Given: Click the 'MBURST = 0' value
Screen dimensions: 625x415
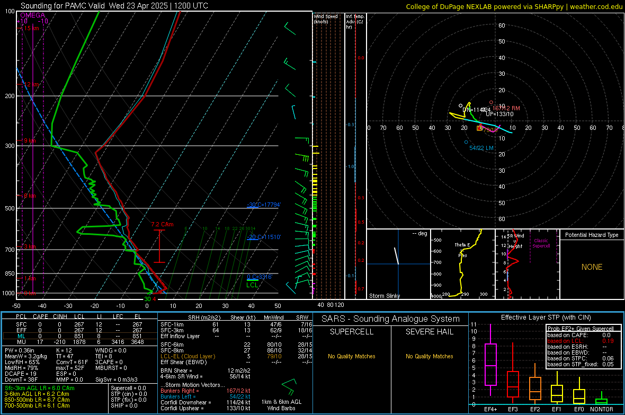Looking at the screenshot, I should (x=111, y=368).
